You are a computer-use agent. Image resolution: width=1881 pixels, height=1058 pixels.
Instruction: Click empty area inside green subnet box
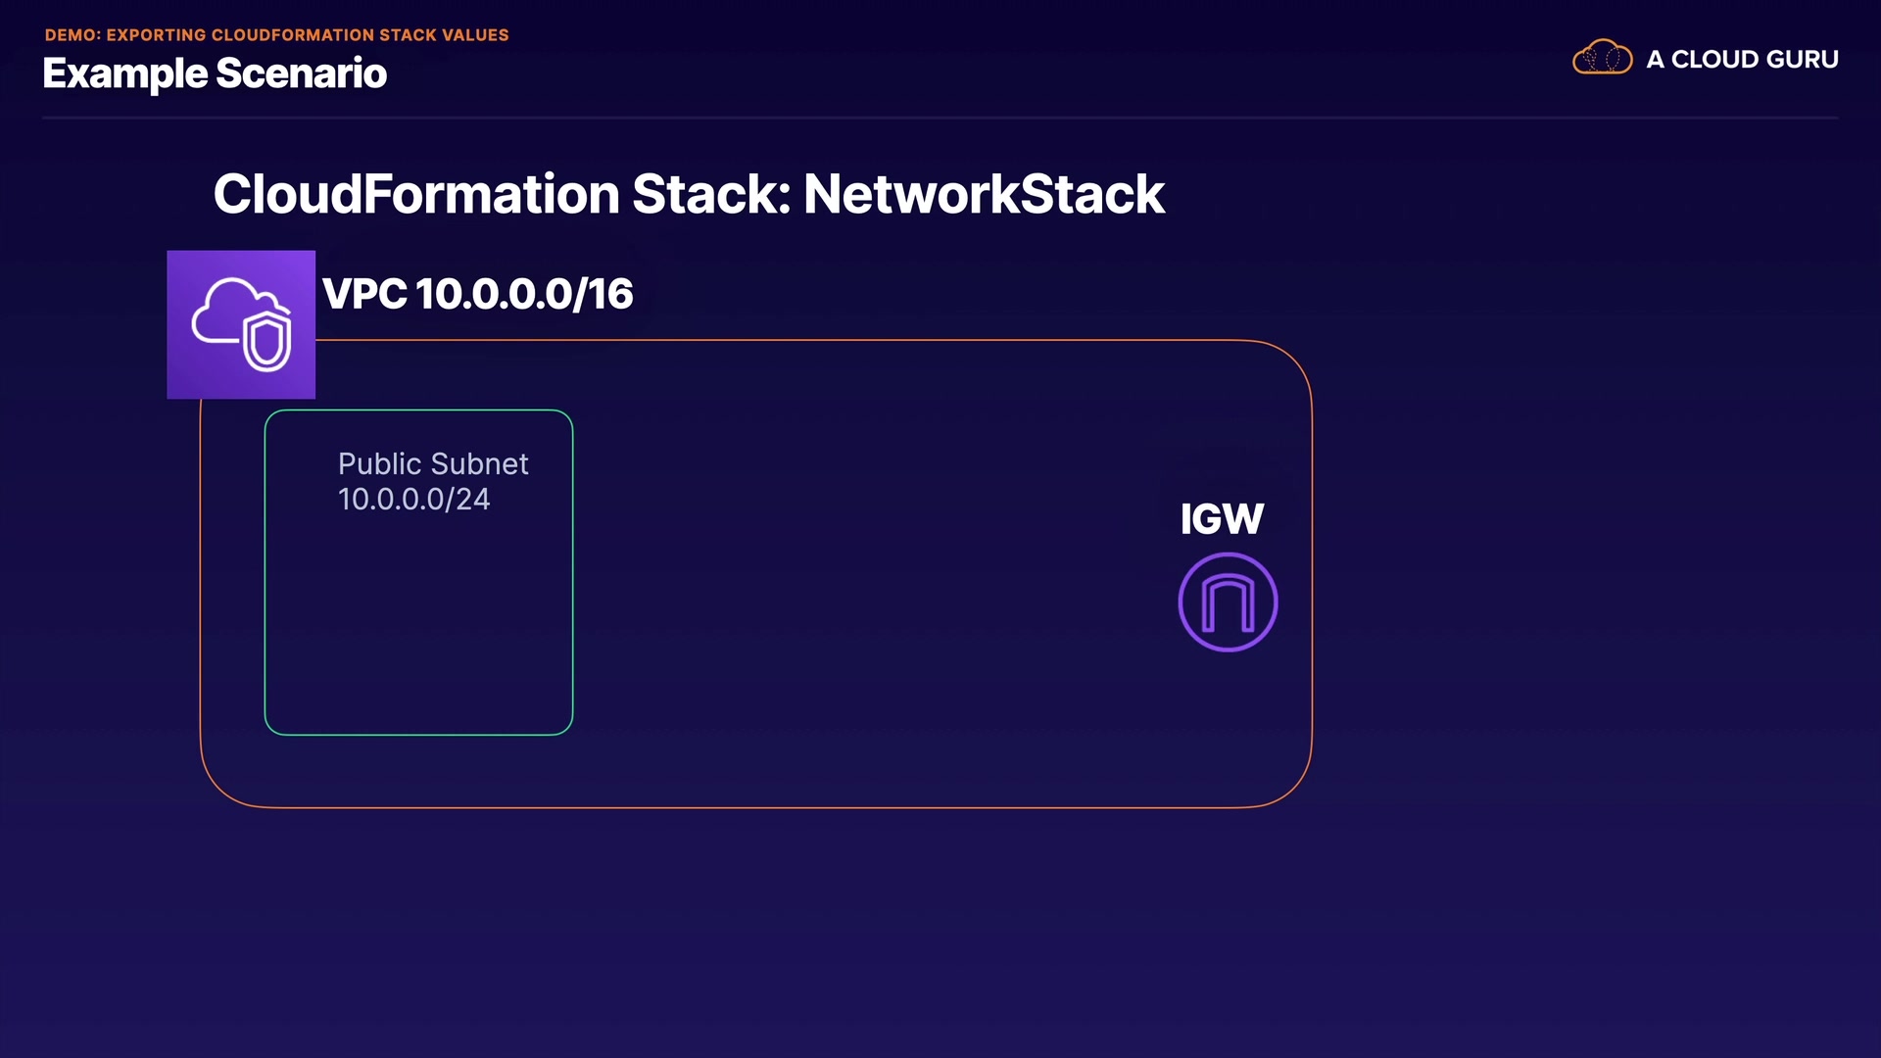418,627
